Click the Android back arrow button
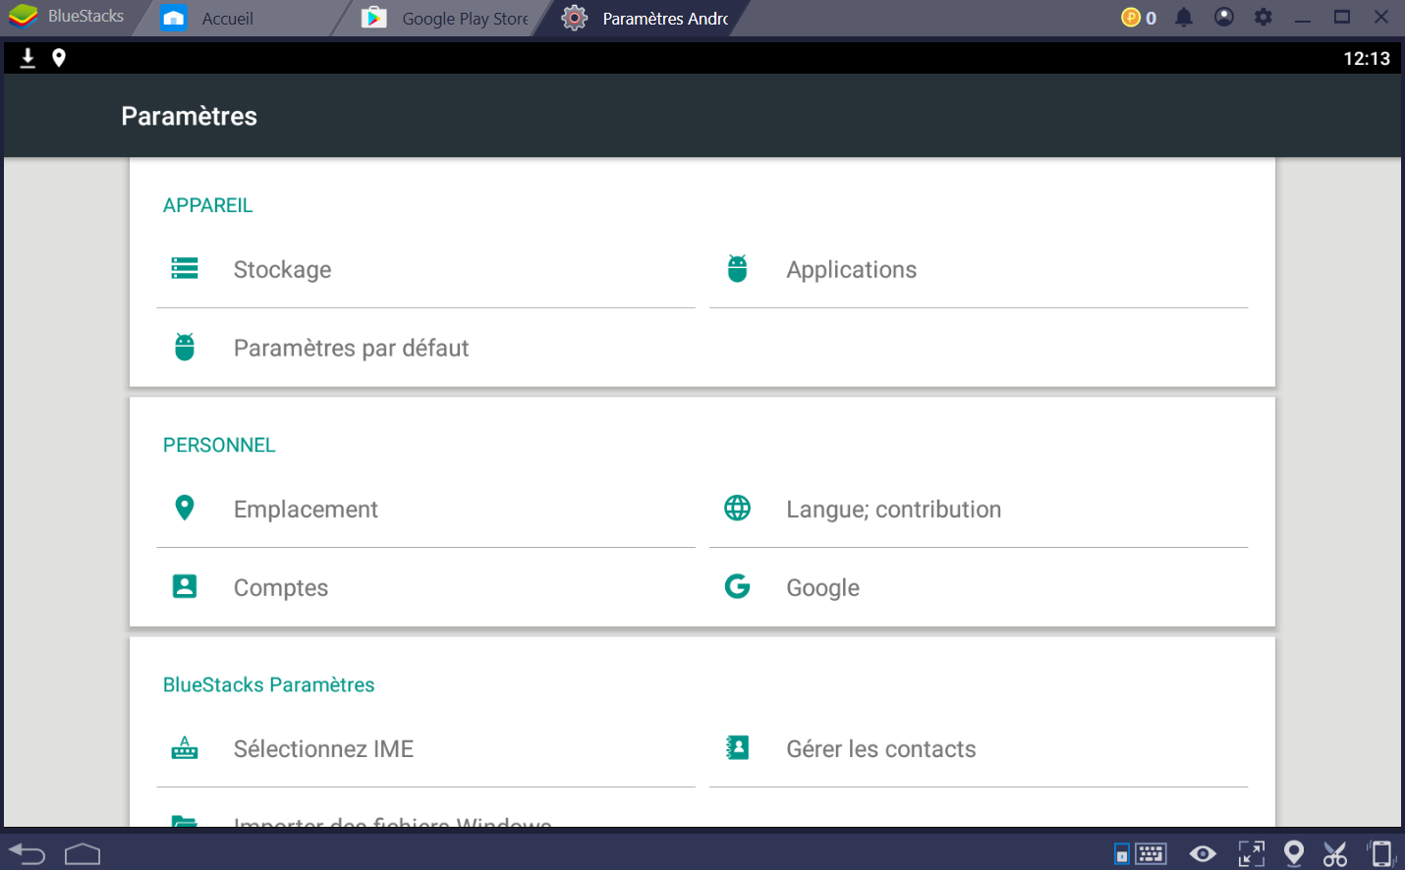This screenshot has width=1405, height=870. [28, 853]
